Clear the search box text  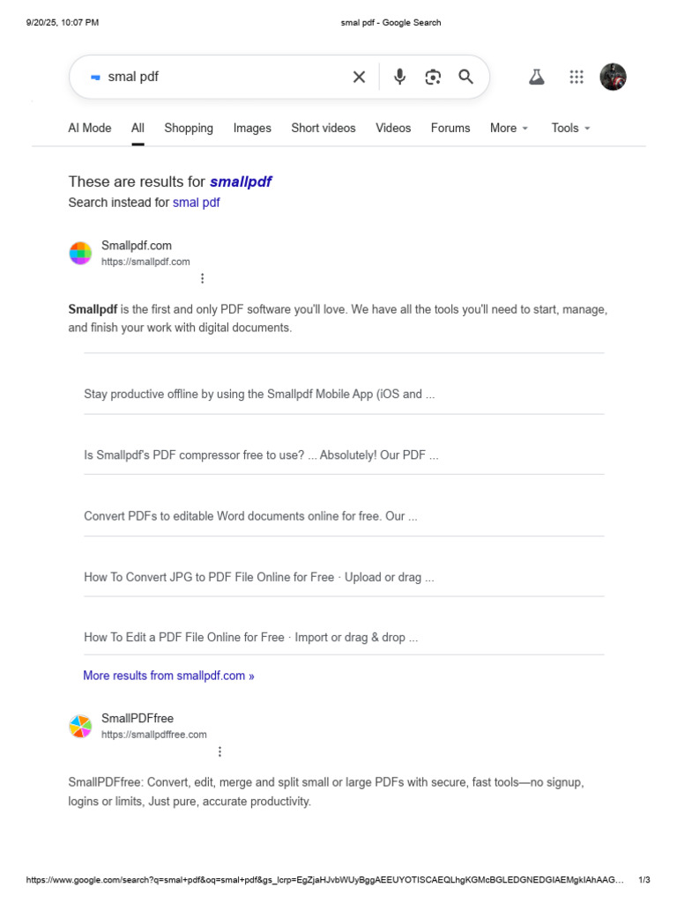(x=359, y=78)
